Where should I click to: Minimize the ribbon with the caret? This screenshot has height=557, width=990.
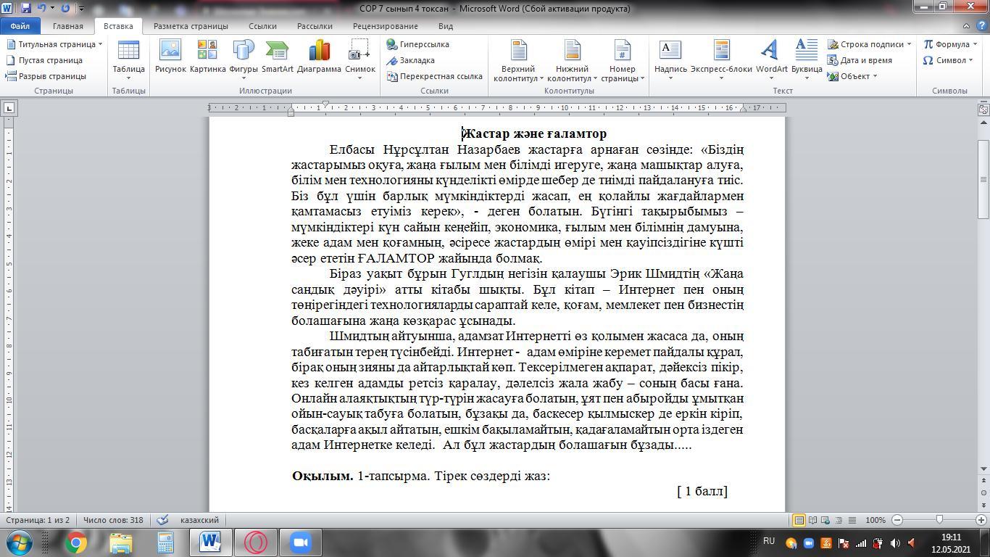tap(966, 26)
